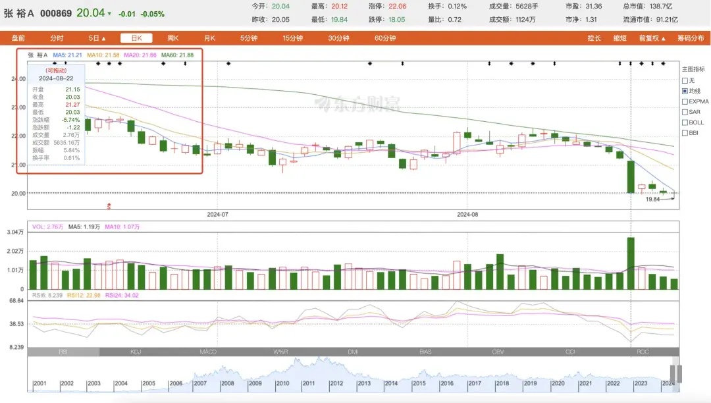Click the 流通市值: 91.21亿 value
Image resolution: width=711 pixels, height=403 pixels.
650,20
